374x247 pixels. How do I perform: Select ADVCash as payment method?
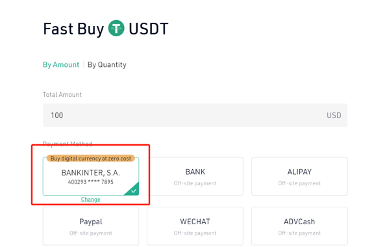click(x=299, y=226)
